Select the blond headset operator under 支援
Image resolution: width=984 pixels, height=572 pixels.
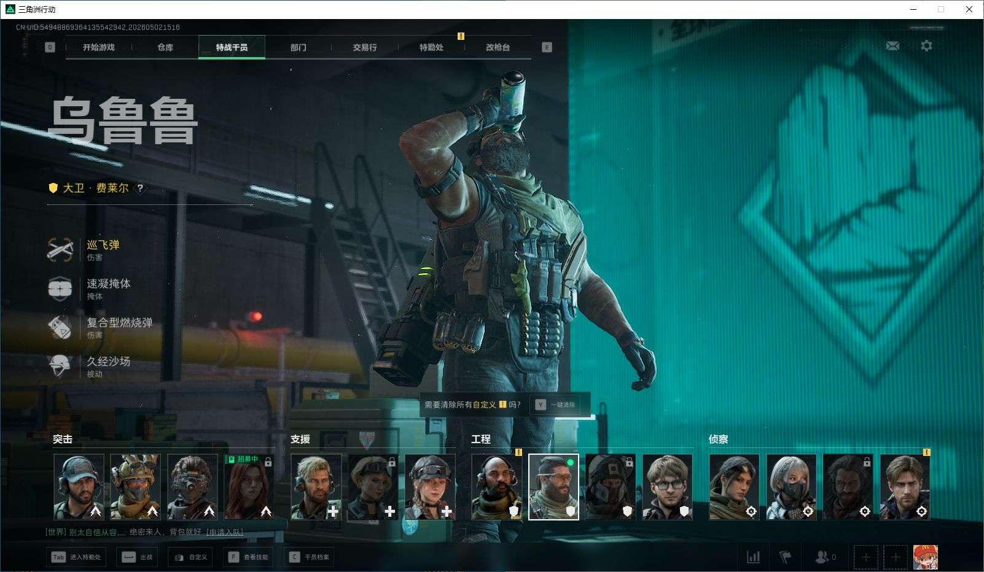(x=316, y=487)
